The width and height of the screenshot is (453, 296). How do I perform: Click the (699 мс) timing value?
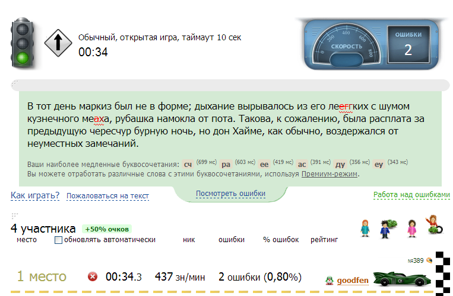tap(206, 162)
